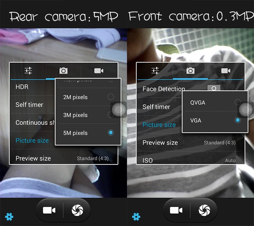The height and width of the screenshot is (226, 254).
Task: Tap front camera shutter button
Action: [205, 210]
